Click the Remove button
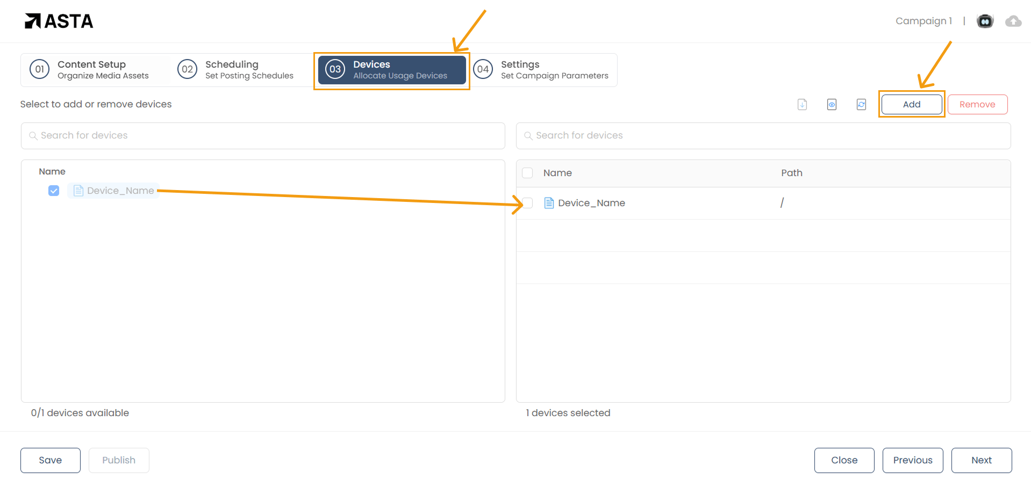 point(977,104)
